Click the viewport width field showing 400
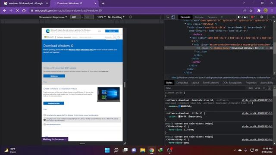 pyautogui.click(x=75, y=17)
